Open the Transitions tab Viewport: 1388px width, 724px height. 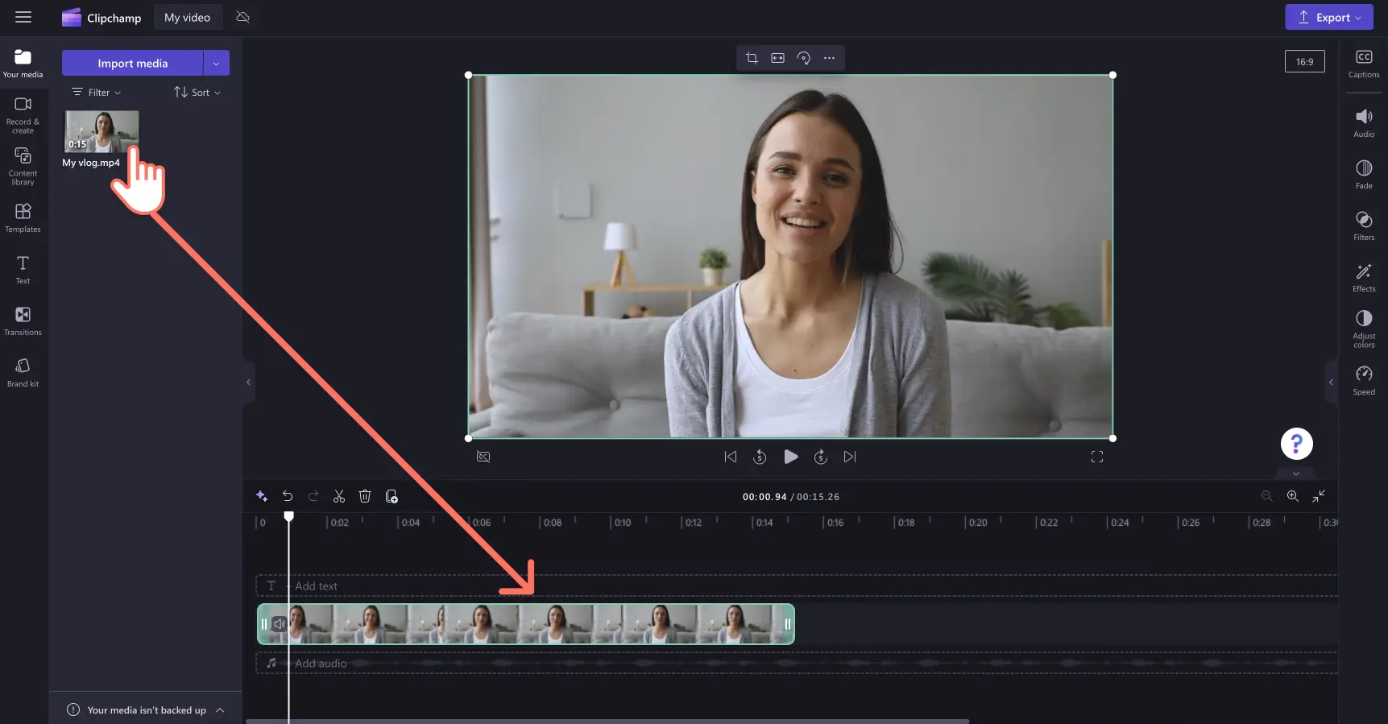23,321
